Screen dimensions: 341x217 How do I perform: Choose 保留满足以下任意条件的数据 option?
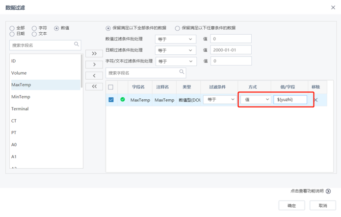click(x=178, y=28)
